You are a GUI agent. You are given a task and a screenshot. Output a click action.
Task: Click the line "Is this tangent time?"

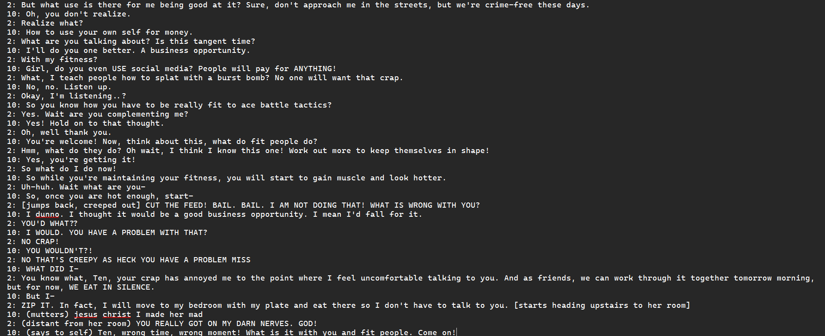pos(205,41)
